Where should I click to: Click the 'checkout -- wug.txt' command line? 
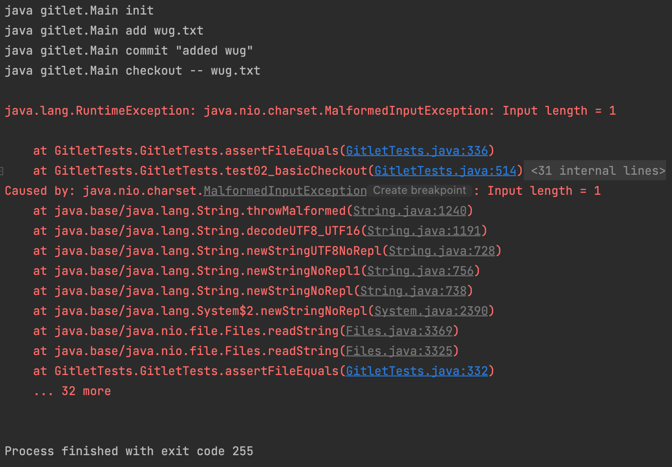pos(132,71)
